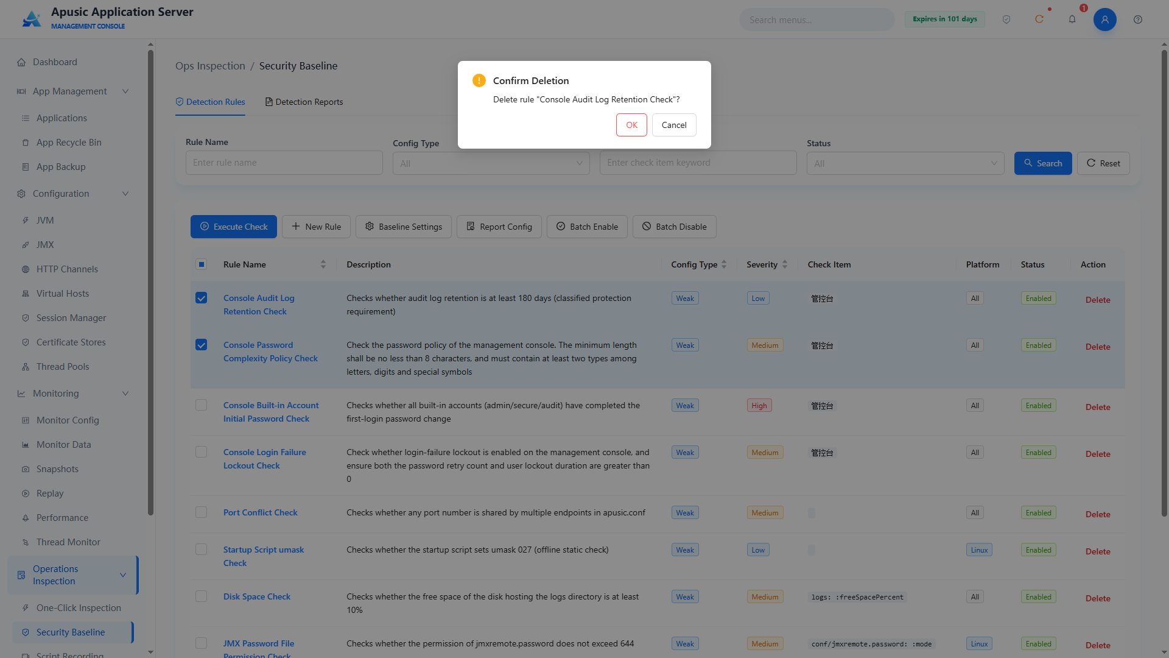Screen dimensions: 1169x658
Task: Click the Execute Check button
Action: point(234,227)
